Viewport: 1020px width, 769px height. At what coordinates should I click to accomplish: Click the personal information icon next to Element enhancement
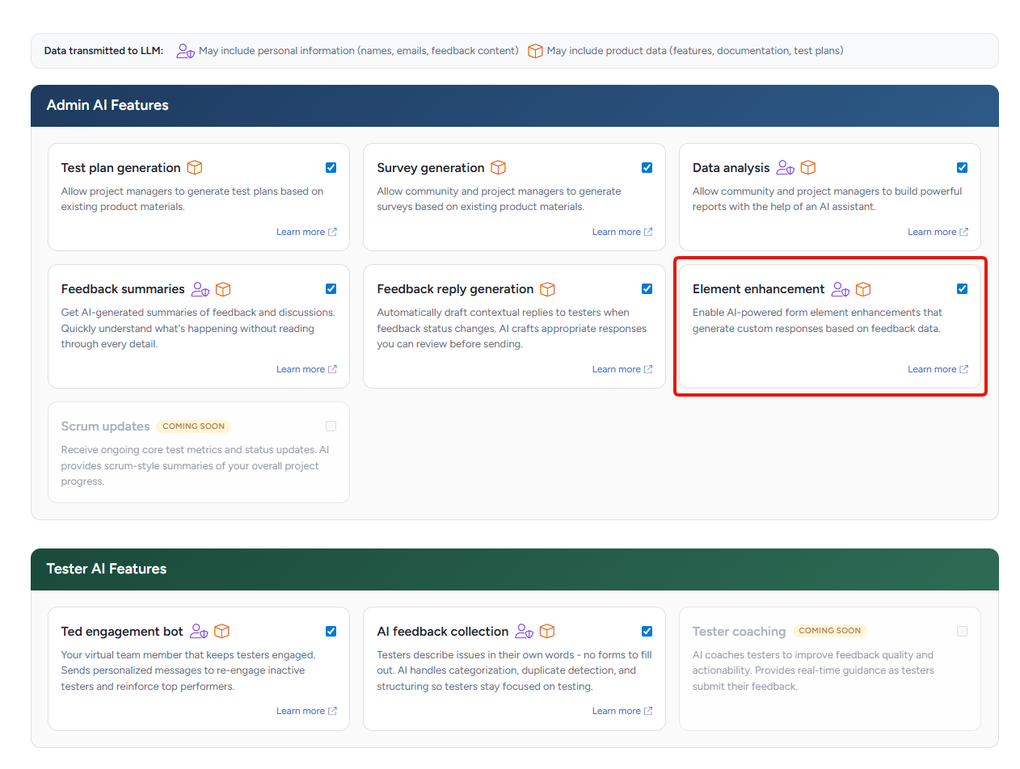(x=841, y=289)
